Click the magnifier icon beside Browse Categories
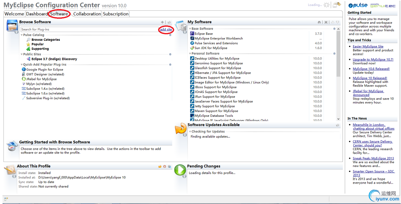The image size is (401, 204). 29,40
